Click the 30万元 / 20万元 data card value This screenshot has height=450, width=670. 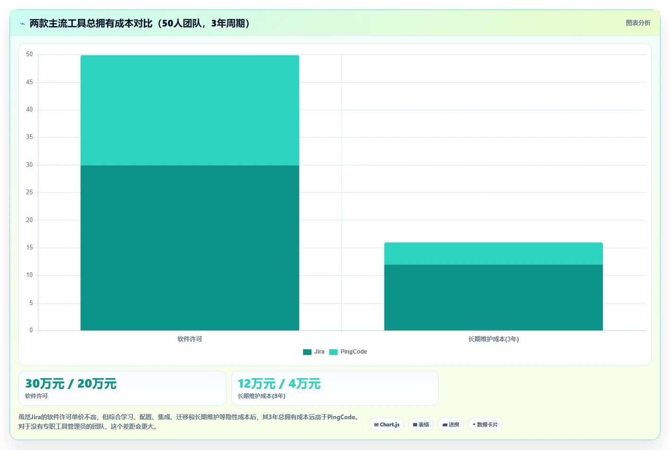(71, 383)
